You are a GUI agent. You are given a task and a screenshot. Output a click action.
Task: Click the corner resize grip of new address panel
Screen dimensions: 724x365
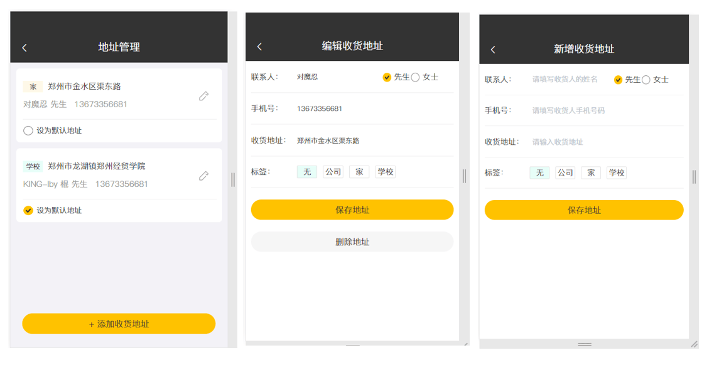[x=694, y=344]
